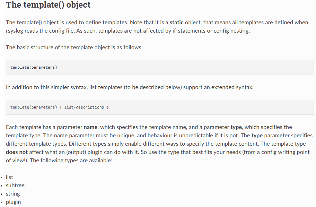Select the "plugin" bullet item
Viewport: 316px width, 207px height.
tap(13, 202)
